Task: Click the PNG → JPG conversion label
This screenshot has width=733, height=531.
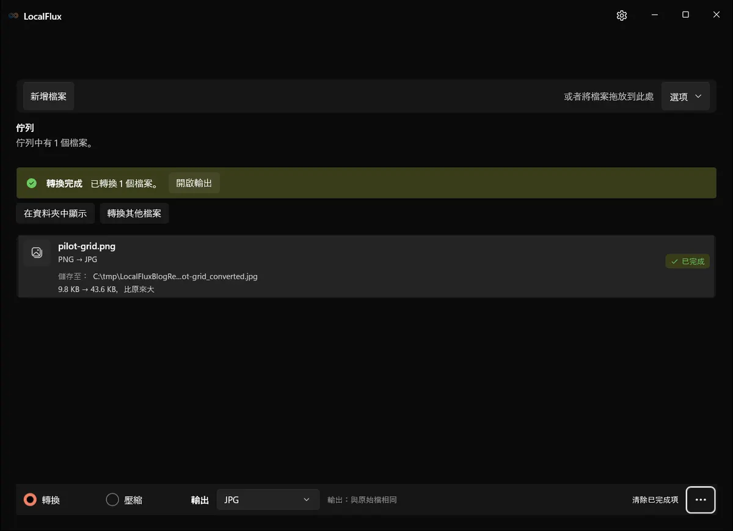Action: (78, 260)
